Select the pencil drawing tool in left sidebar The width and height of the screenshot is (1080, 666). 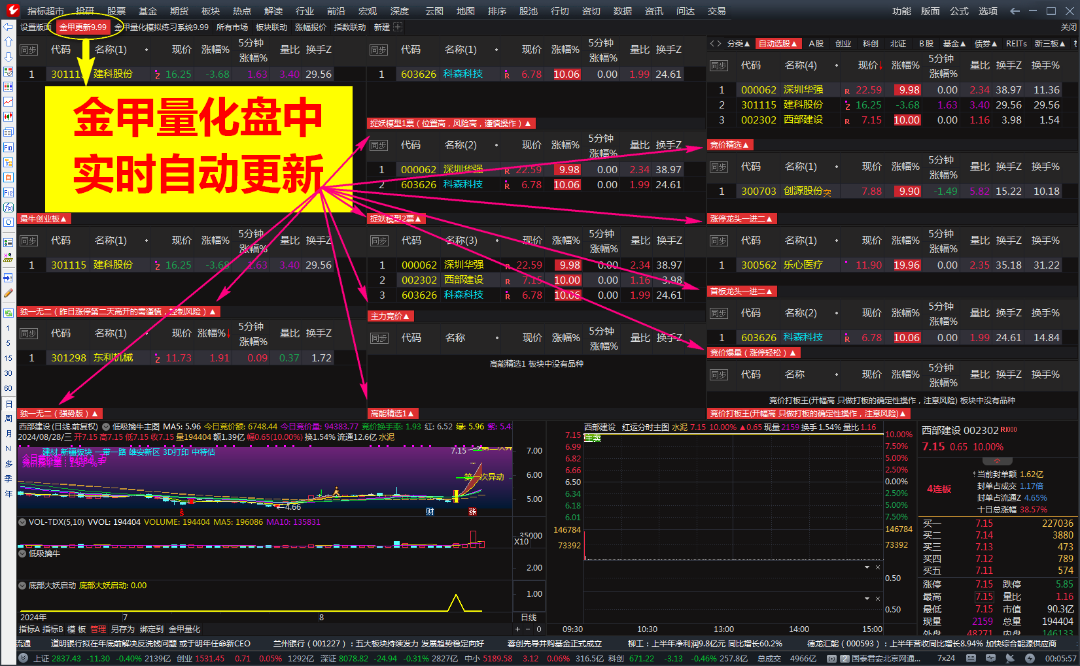(7, 293)
